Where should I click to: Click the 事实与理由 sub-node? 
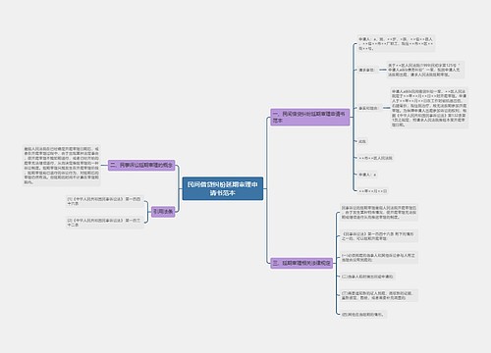[368, 108]
